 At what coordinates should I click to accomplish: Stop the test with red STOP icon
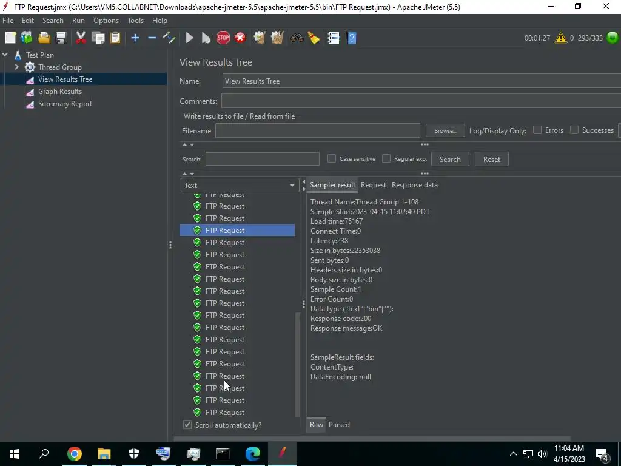[223, 38]
